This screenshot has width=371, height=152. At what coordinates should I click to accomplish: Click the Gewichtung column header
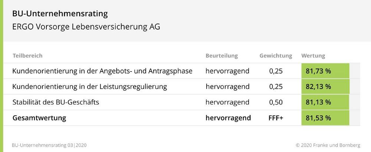pos(276,56)
